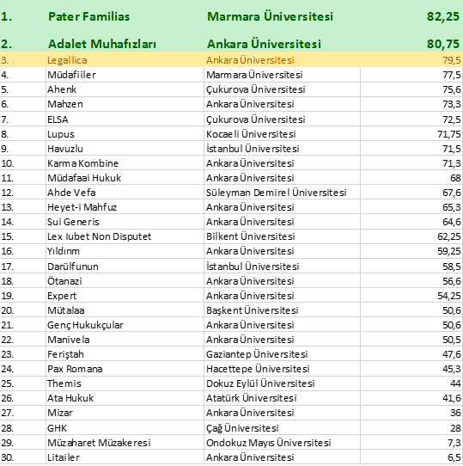
Task: Select the Lupus team cell
Action: click(x=125, y=134)
